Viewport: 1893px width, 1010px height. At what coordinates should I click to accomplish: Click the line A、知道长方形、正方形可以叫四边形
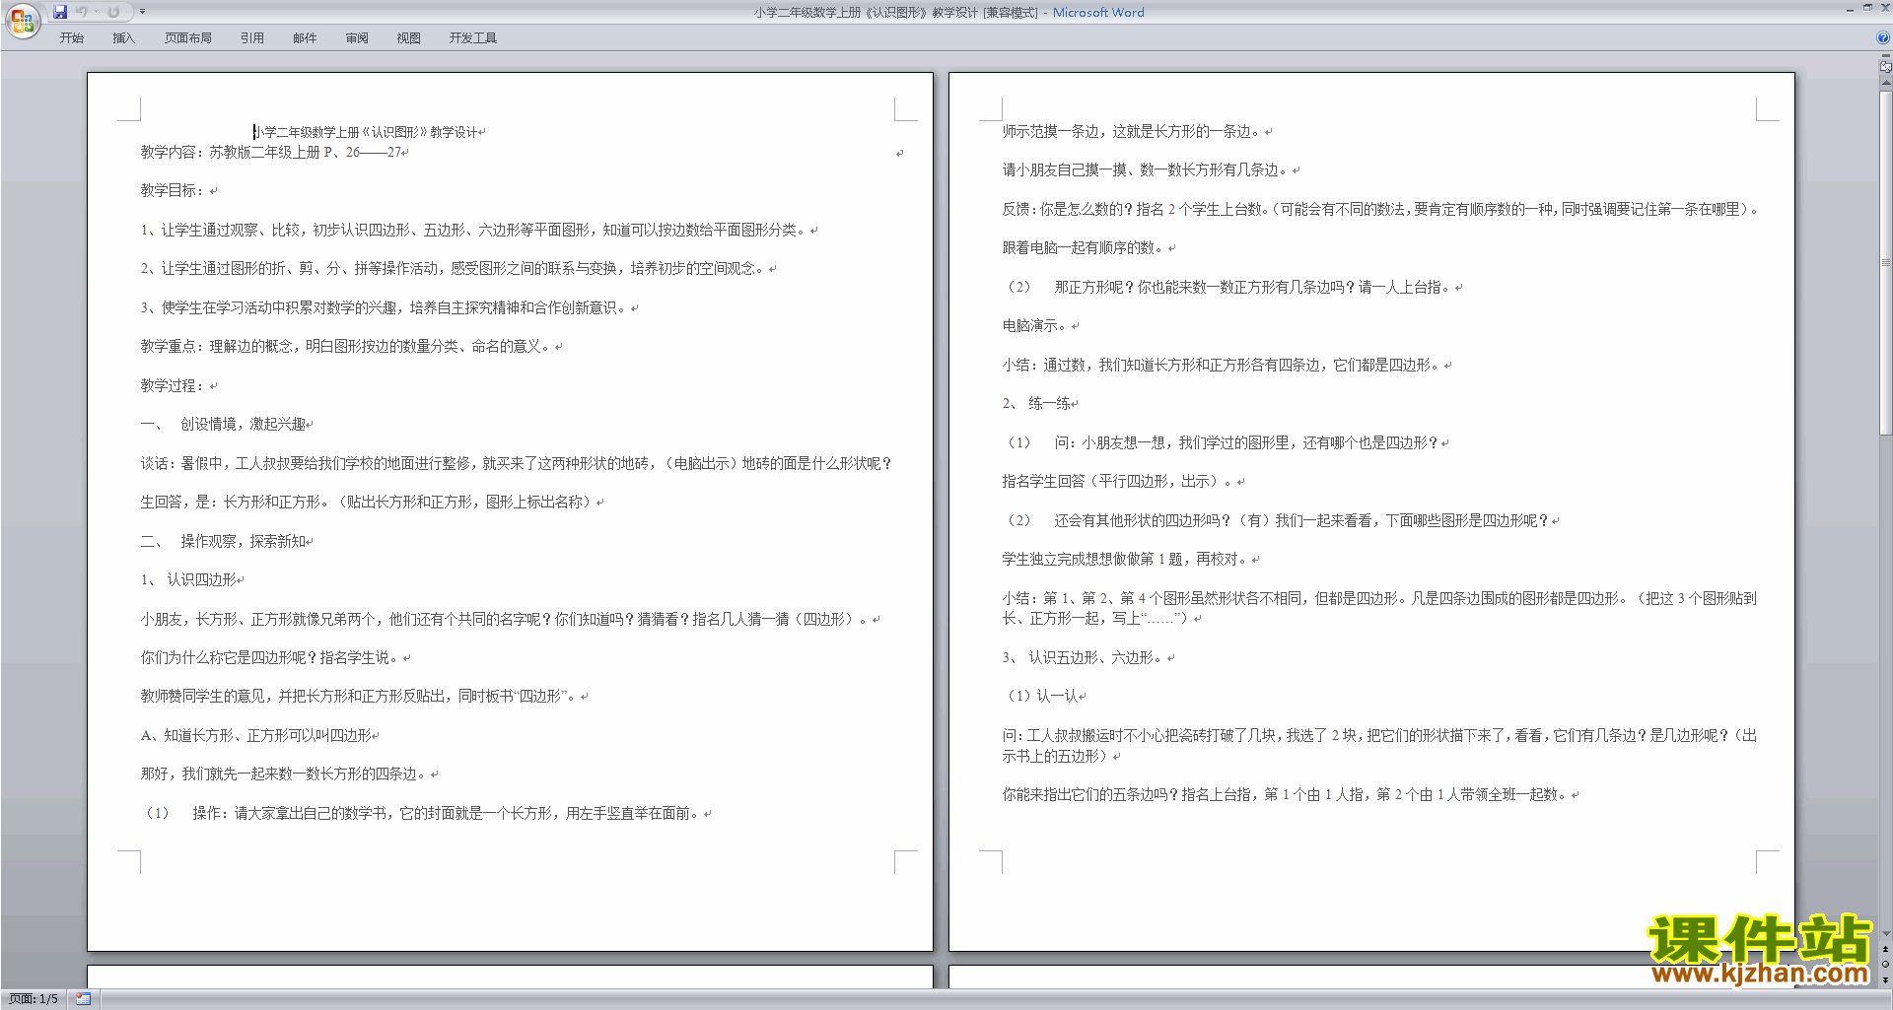coord(256,735)
